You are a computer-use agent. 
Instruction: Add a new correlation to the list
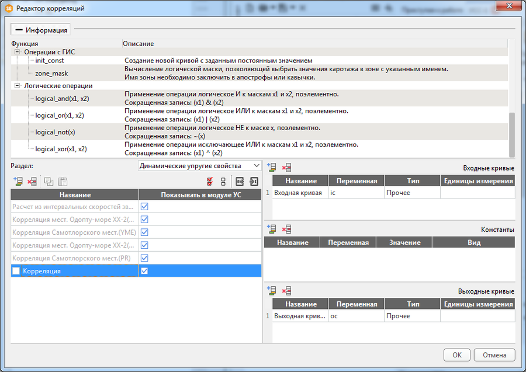click(17, 182)
